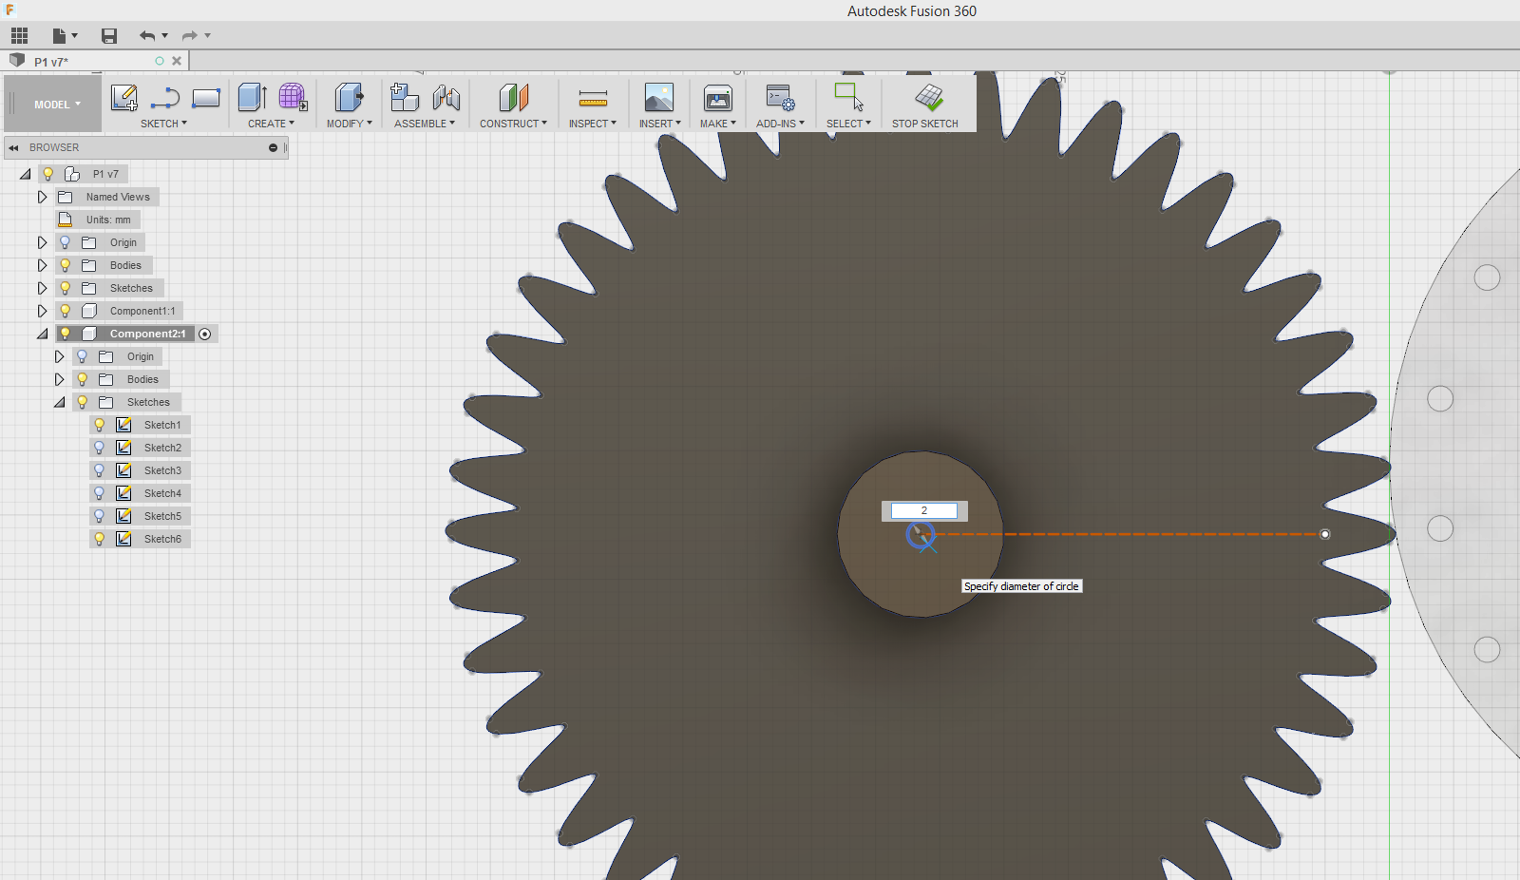Toggle Sketch4 light bulb visibility
Screen dimensions: 1520x880
pos(99,493)
